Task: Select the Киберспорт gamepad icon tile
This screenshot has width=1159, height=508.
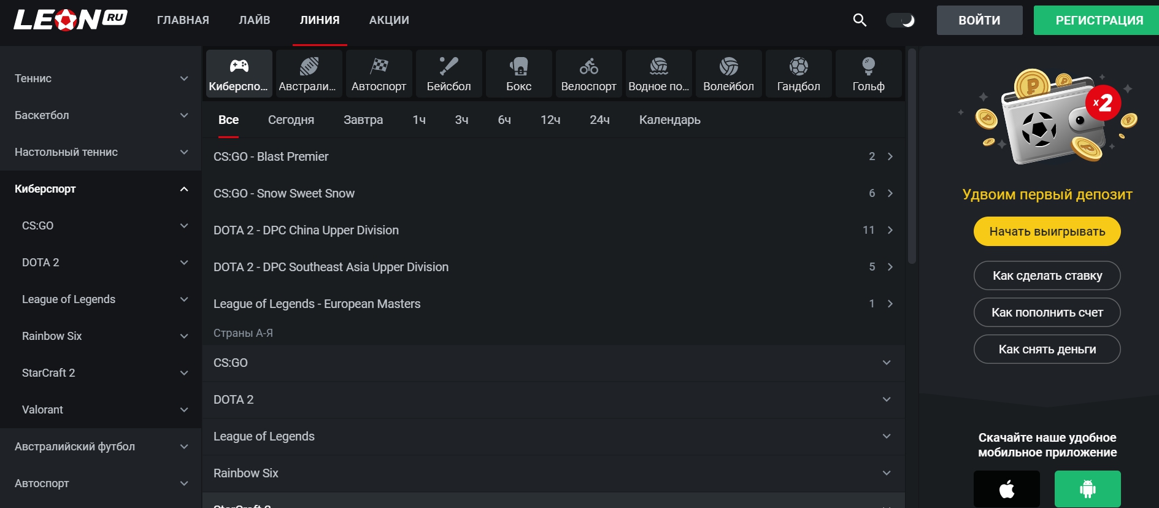Action: point(239,74)
